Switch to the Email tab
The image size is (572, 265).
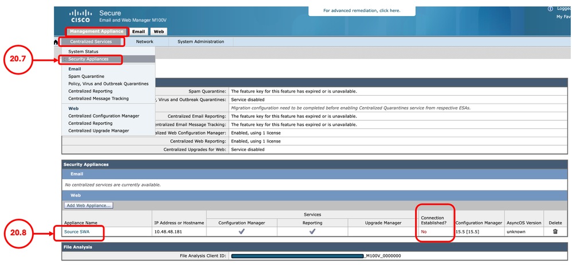coord(139,31)
